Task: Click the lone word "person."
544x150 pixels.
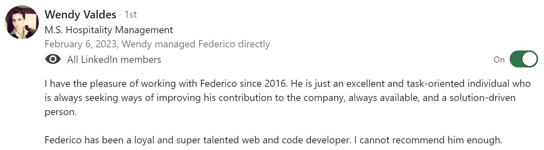Action: click(x=60, y=112)
